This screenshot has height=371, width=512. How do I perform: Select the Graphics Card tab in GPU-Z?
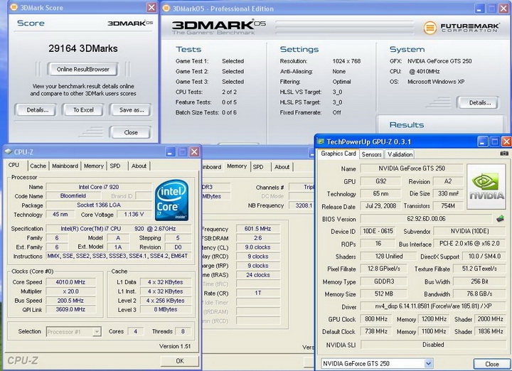tap(338, 154)
